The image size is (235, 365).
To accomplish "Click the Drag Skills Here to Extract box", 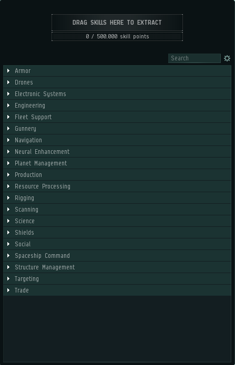I will [x=117, y=23].
